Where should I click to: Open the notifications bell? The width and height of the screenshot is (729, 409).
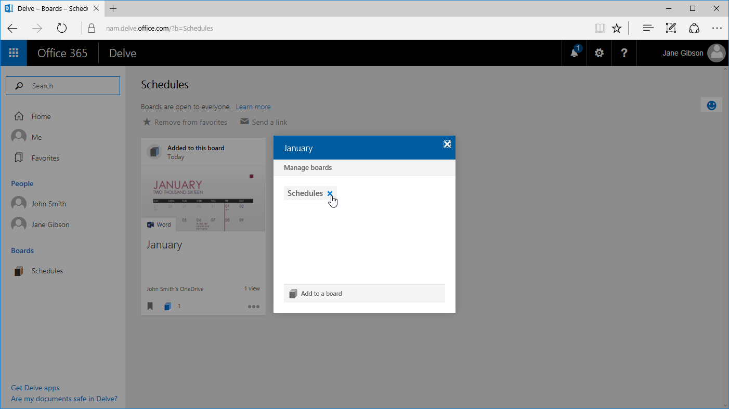click(x=575, y=53)
